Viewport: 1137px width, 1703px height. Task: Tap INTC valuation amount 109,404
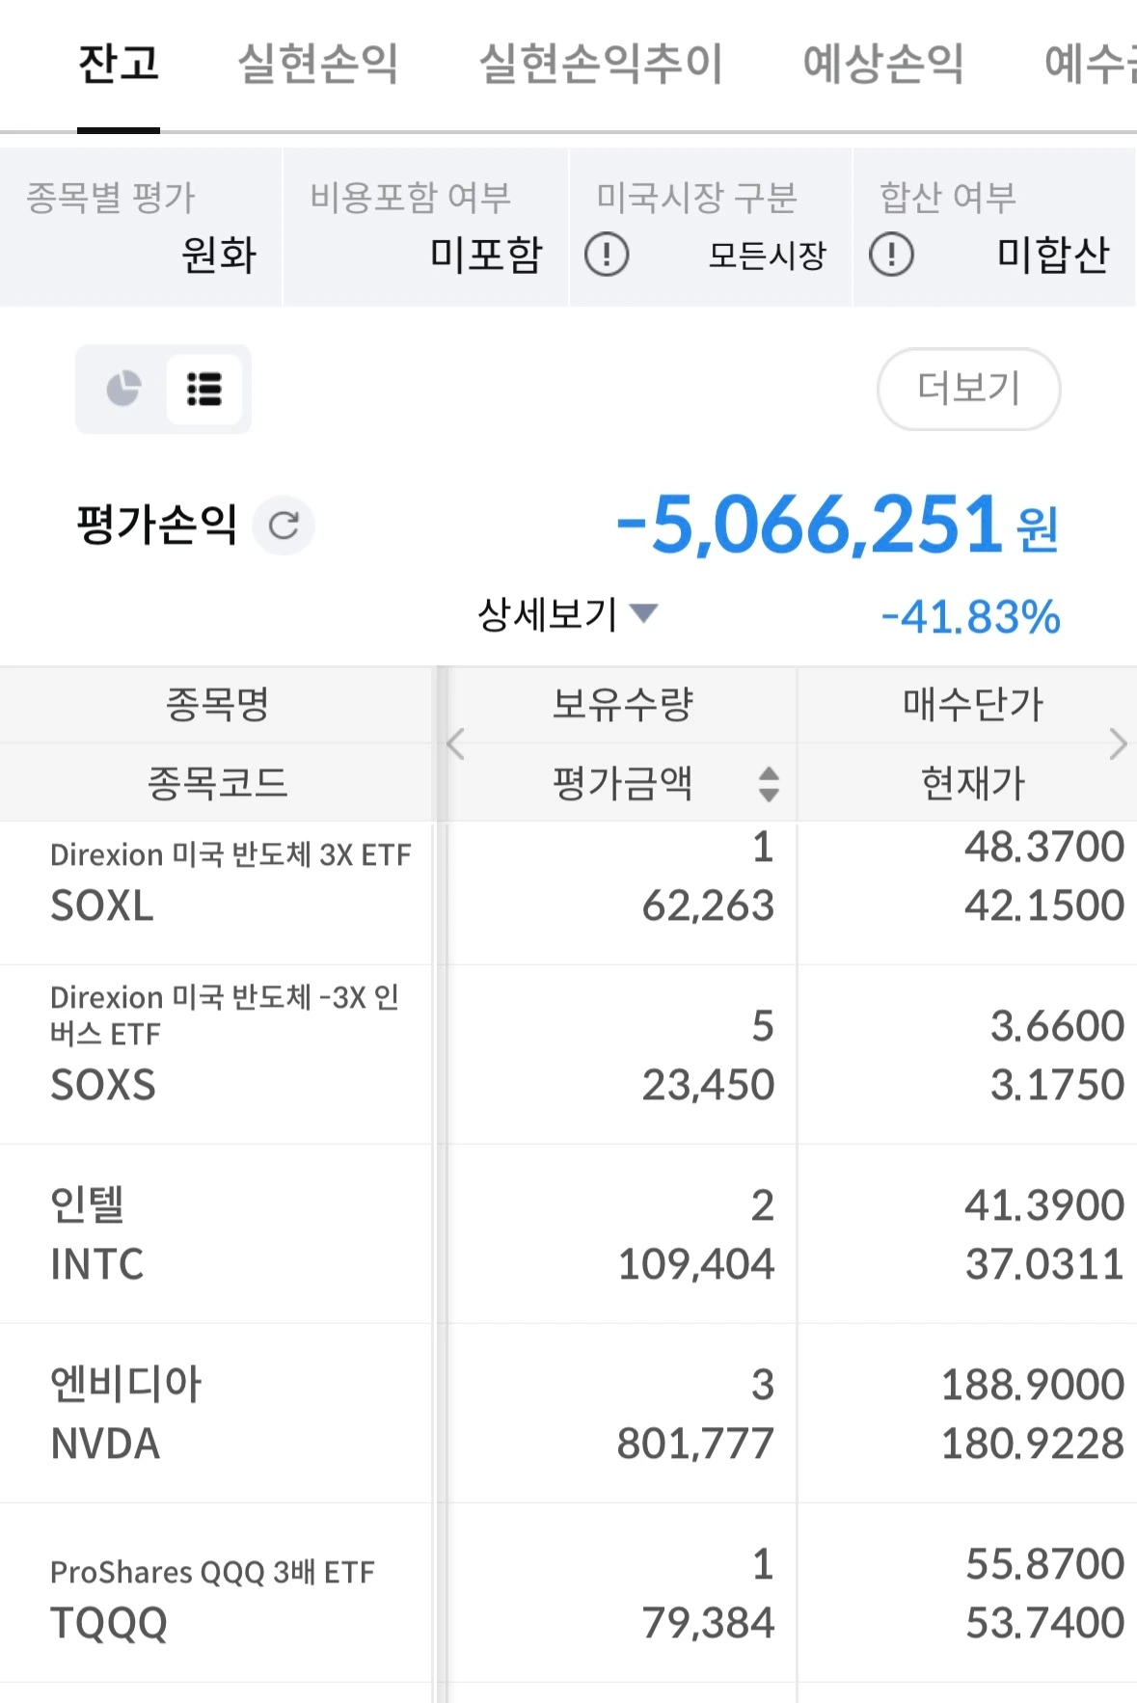696,1264
